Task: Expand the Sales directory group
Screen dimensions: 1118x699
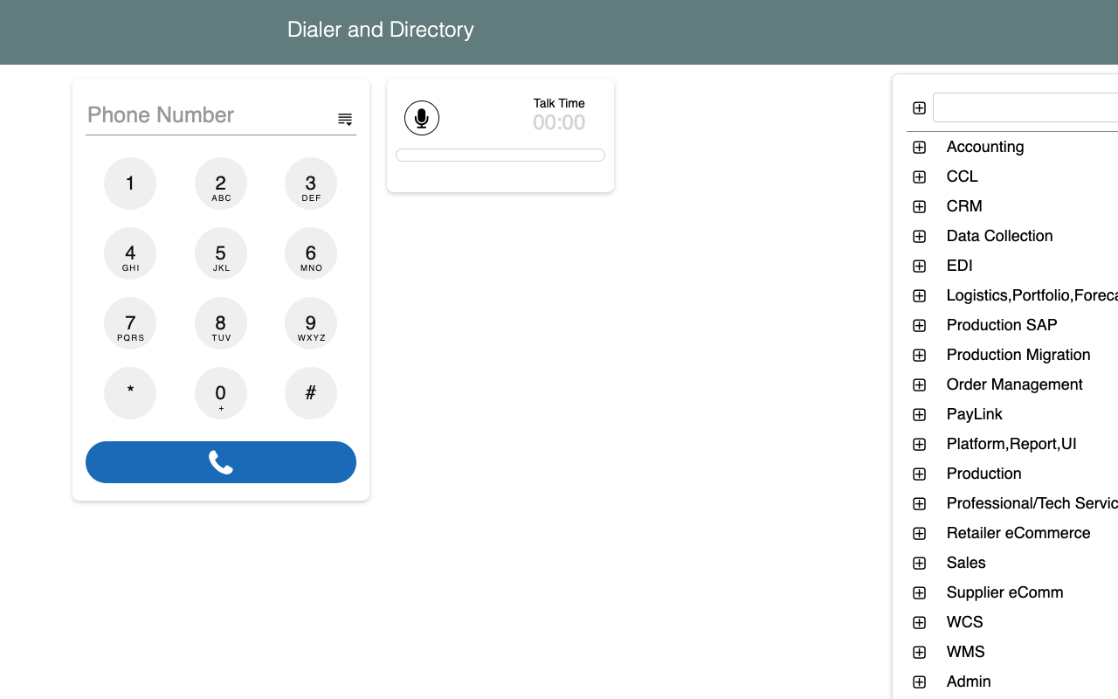Action: 918,563
